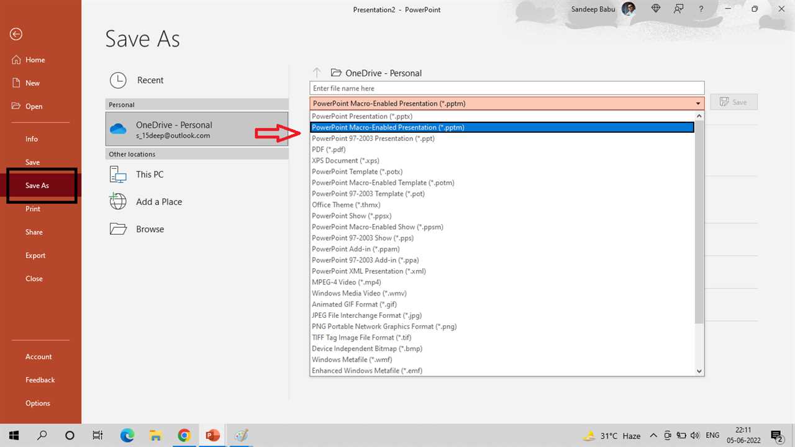The width and height of the screenshot is (795, 447).
Task: Choose the This PC location
Action: [x=117, y=174]
